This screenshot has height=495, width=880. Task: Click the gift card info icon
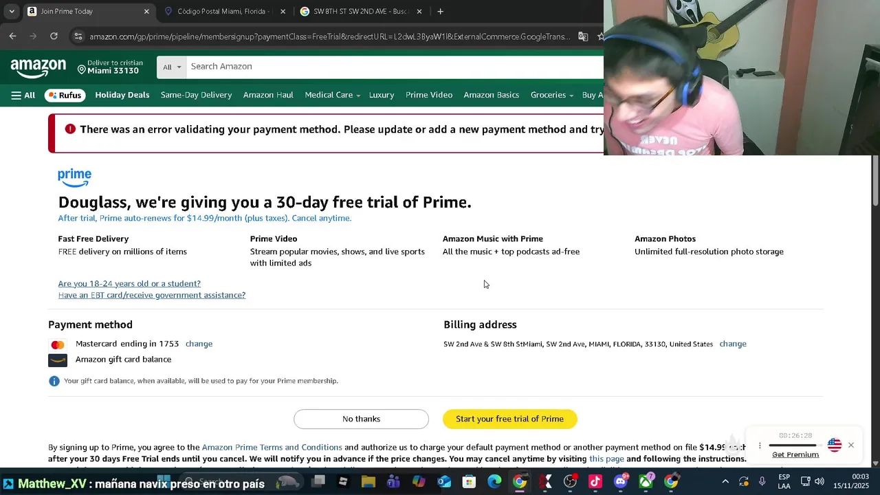point(54,381)
